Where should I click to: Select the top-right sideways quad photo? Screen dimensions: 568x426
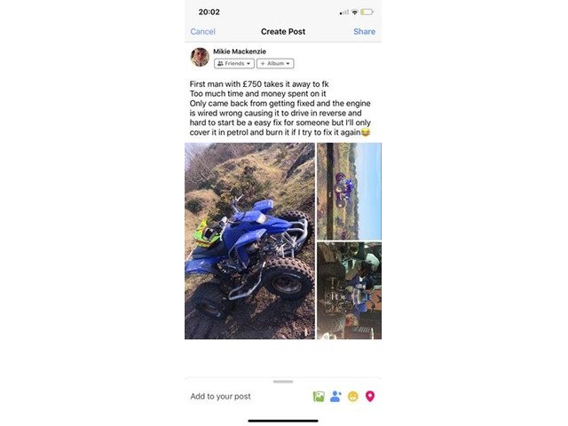coord(349,192)
